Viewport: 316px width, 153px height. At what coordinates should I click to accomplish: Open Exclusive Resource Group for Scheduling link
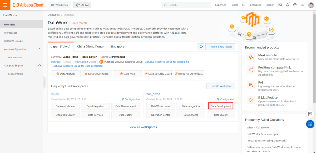(x=167, y=62)
